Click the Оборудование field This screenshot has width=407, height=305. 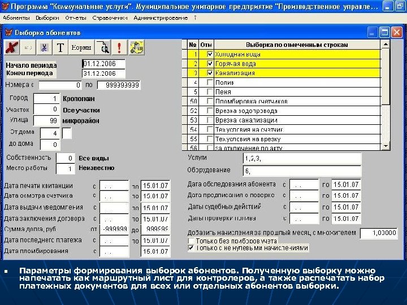(302, 171)
